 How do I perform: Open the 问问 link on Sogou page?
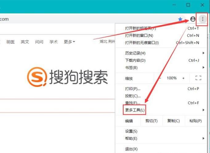click(x=39, y=42)
